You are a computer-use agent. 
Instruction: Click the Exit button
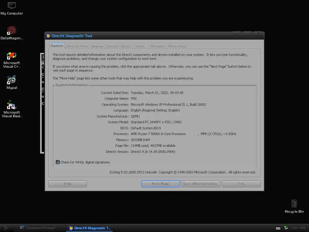point(241,184)
